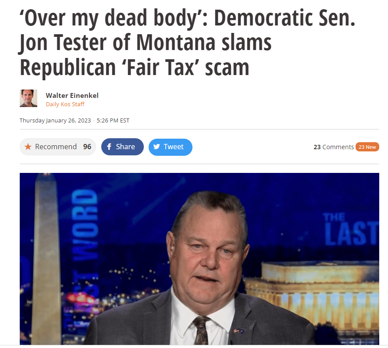This screenshot has height=348, width=388.
Task: Tweet this article
Action: click(171, 147)
